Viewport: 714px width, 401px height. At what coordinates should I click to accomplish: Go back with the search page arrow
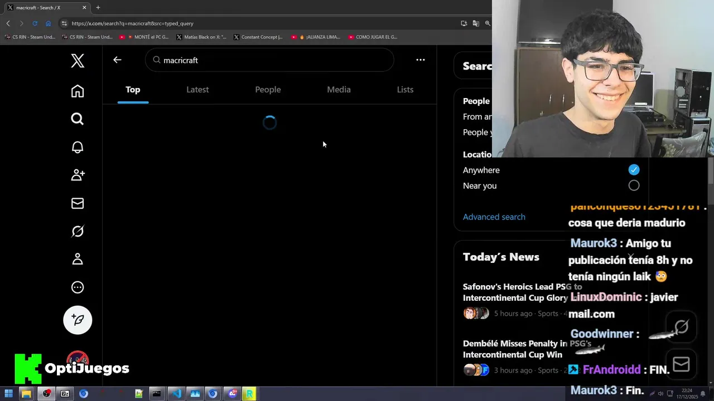117,60
